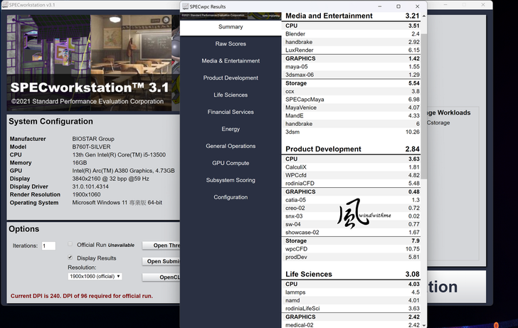518x328 pixels.
Task: Minimize the SPECwpc Results window
Action: pos(379,6)
